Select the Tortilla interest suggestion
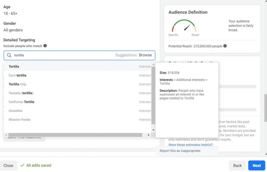 [14, 66]
